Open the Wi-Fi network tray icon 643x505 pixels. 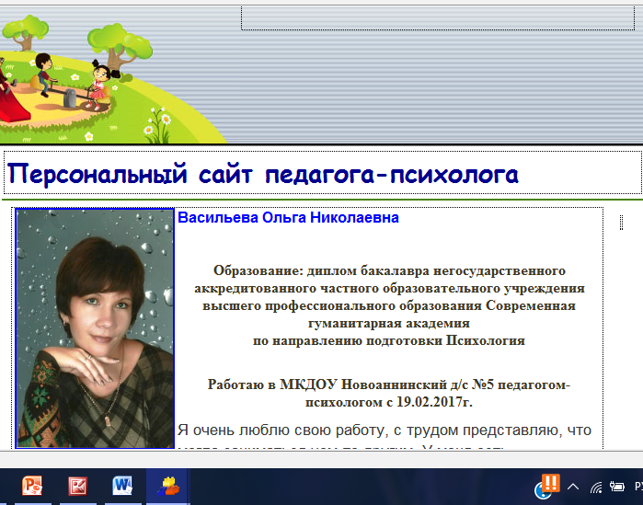tap(595, 487)
